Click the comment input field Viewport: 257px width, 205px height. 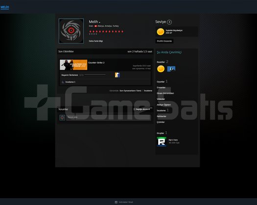[x=109, y=117]
